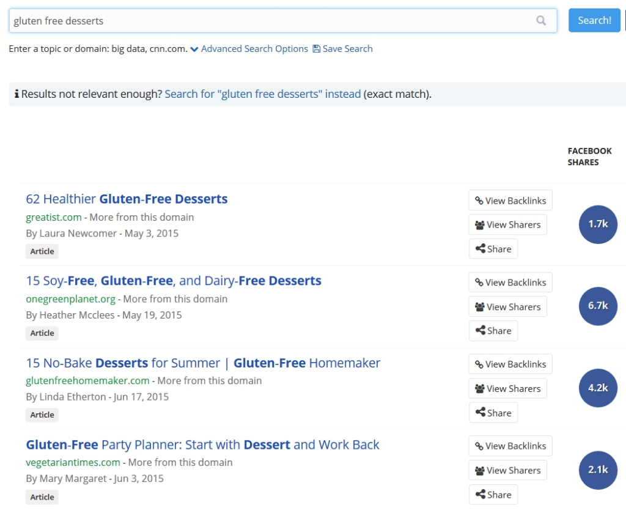This screenshot has height=510, width=626.
Task: Click the 1.7k Facebook shares circle
Action: pos(598,224)
